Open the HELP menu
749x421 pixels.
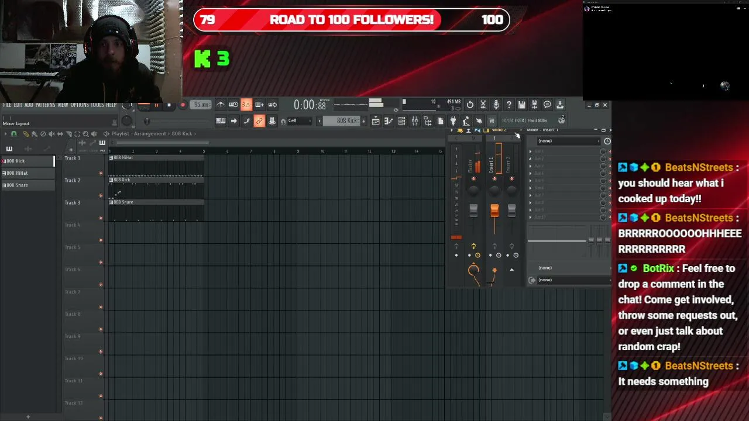[x=111, y=105]
